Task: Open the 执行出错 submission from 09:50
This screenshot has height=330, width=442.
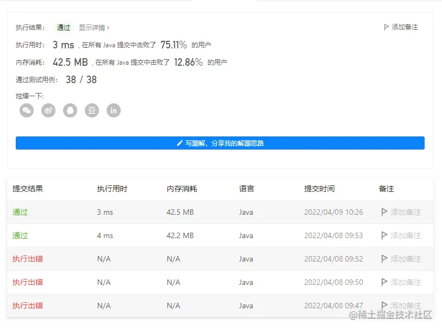Action: [x=28, y=282]
